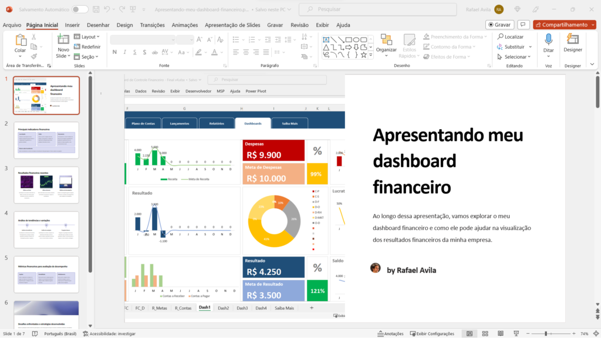Screen dimensions: 601x338
Task: Switch to the Inserir tab
Action: tap(72, 25)
